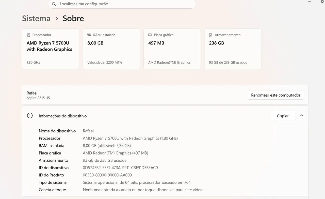Image resolution: width=325 pixels, height=199 pixels.
Task: Copy the device information with Copiar
Action: 283,116
